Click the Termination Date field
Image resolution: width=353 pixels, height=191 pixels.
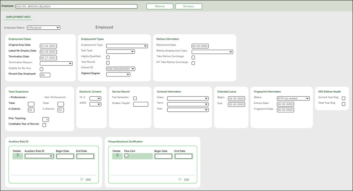pyautogui.click(x=48, y=58)
